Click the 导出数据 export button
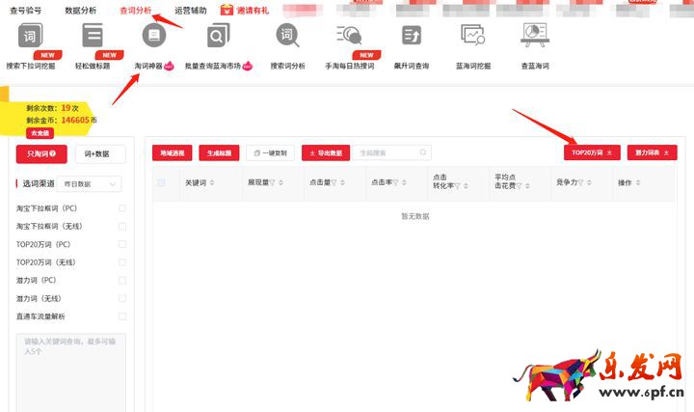Viewport: 694px width, 412px height. pyautogui.click(x=325, y=152)
